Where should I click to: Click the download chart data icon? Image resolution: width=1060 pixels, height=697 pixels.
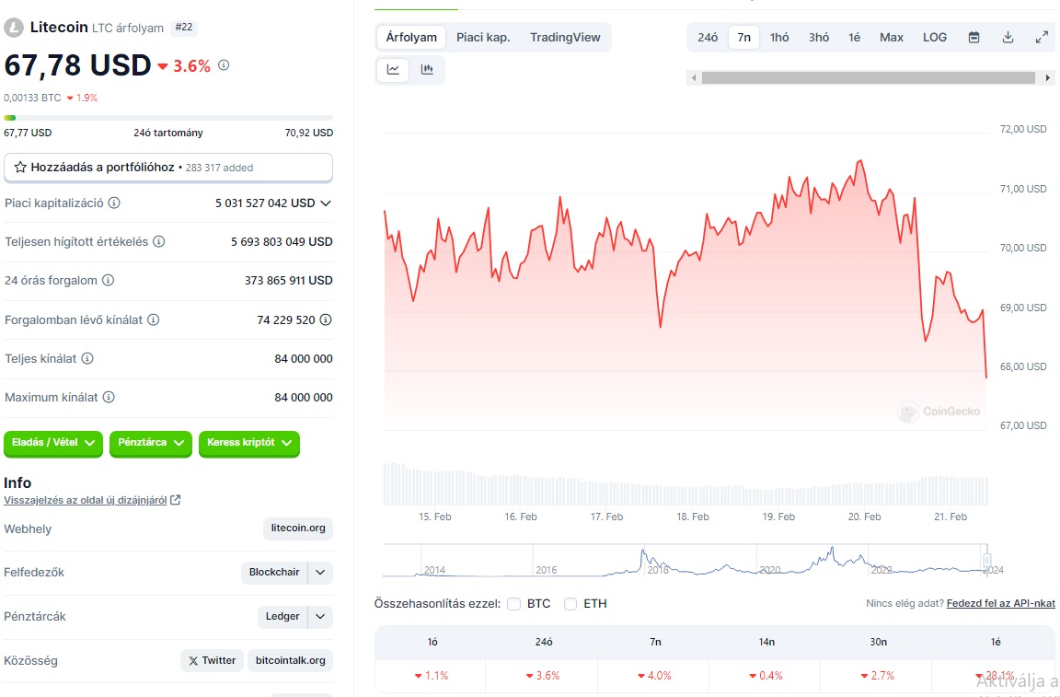(x=1008, y=37)
